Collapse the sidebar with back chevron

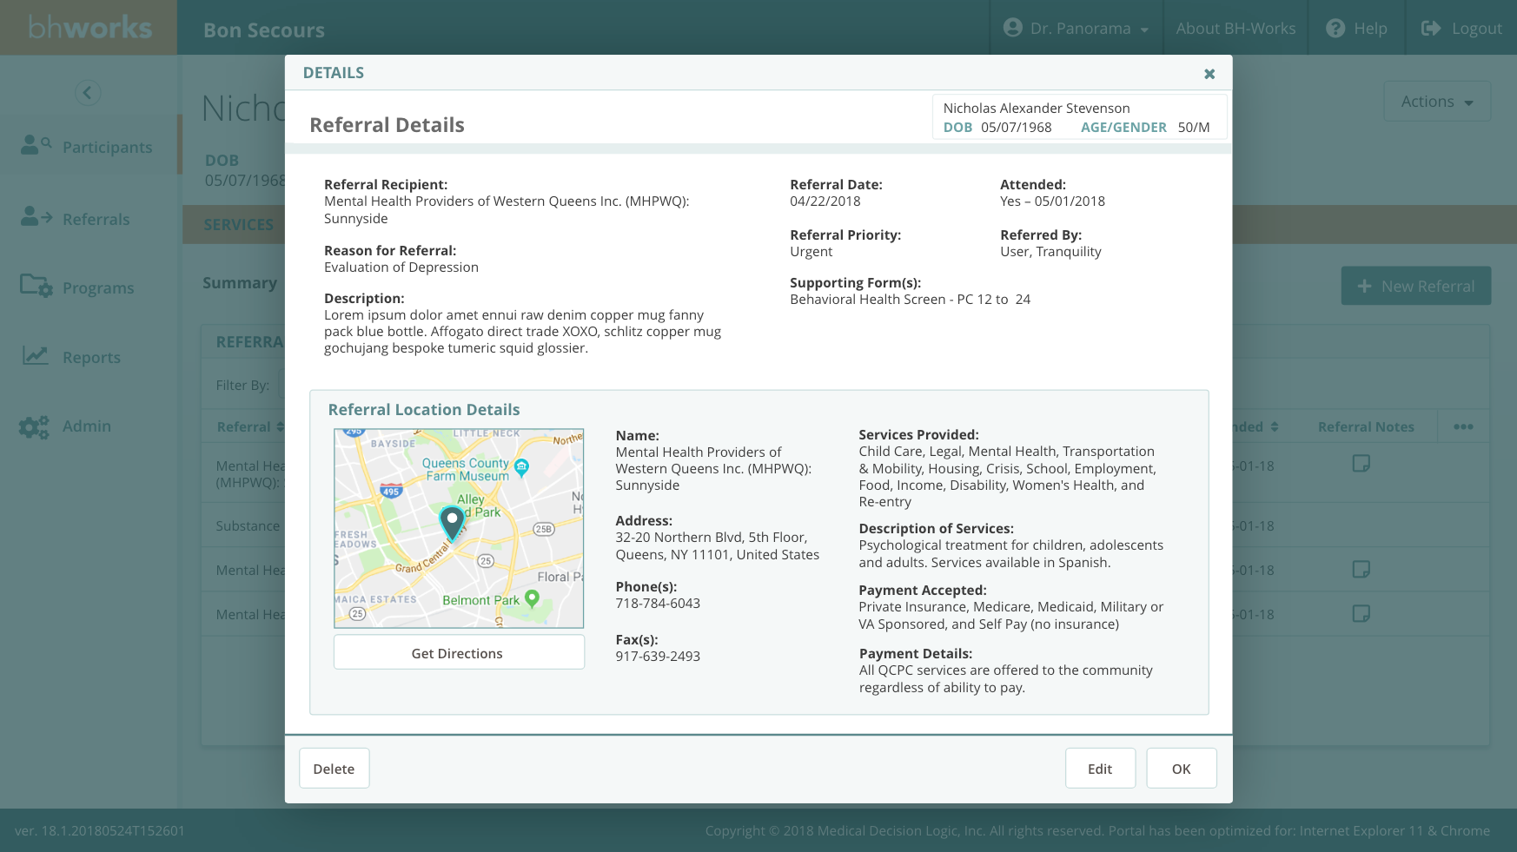coord(88,93)
